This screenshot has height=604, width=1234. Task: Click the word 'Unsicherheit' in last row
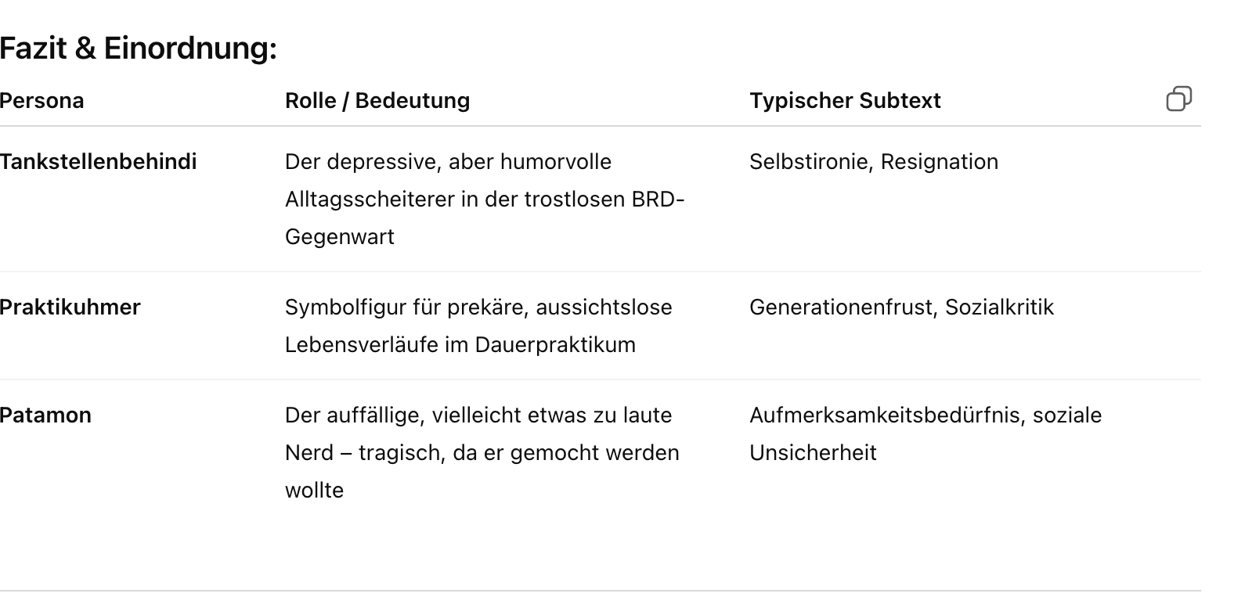click(812, 453)
